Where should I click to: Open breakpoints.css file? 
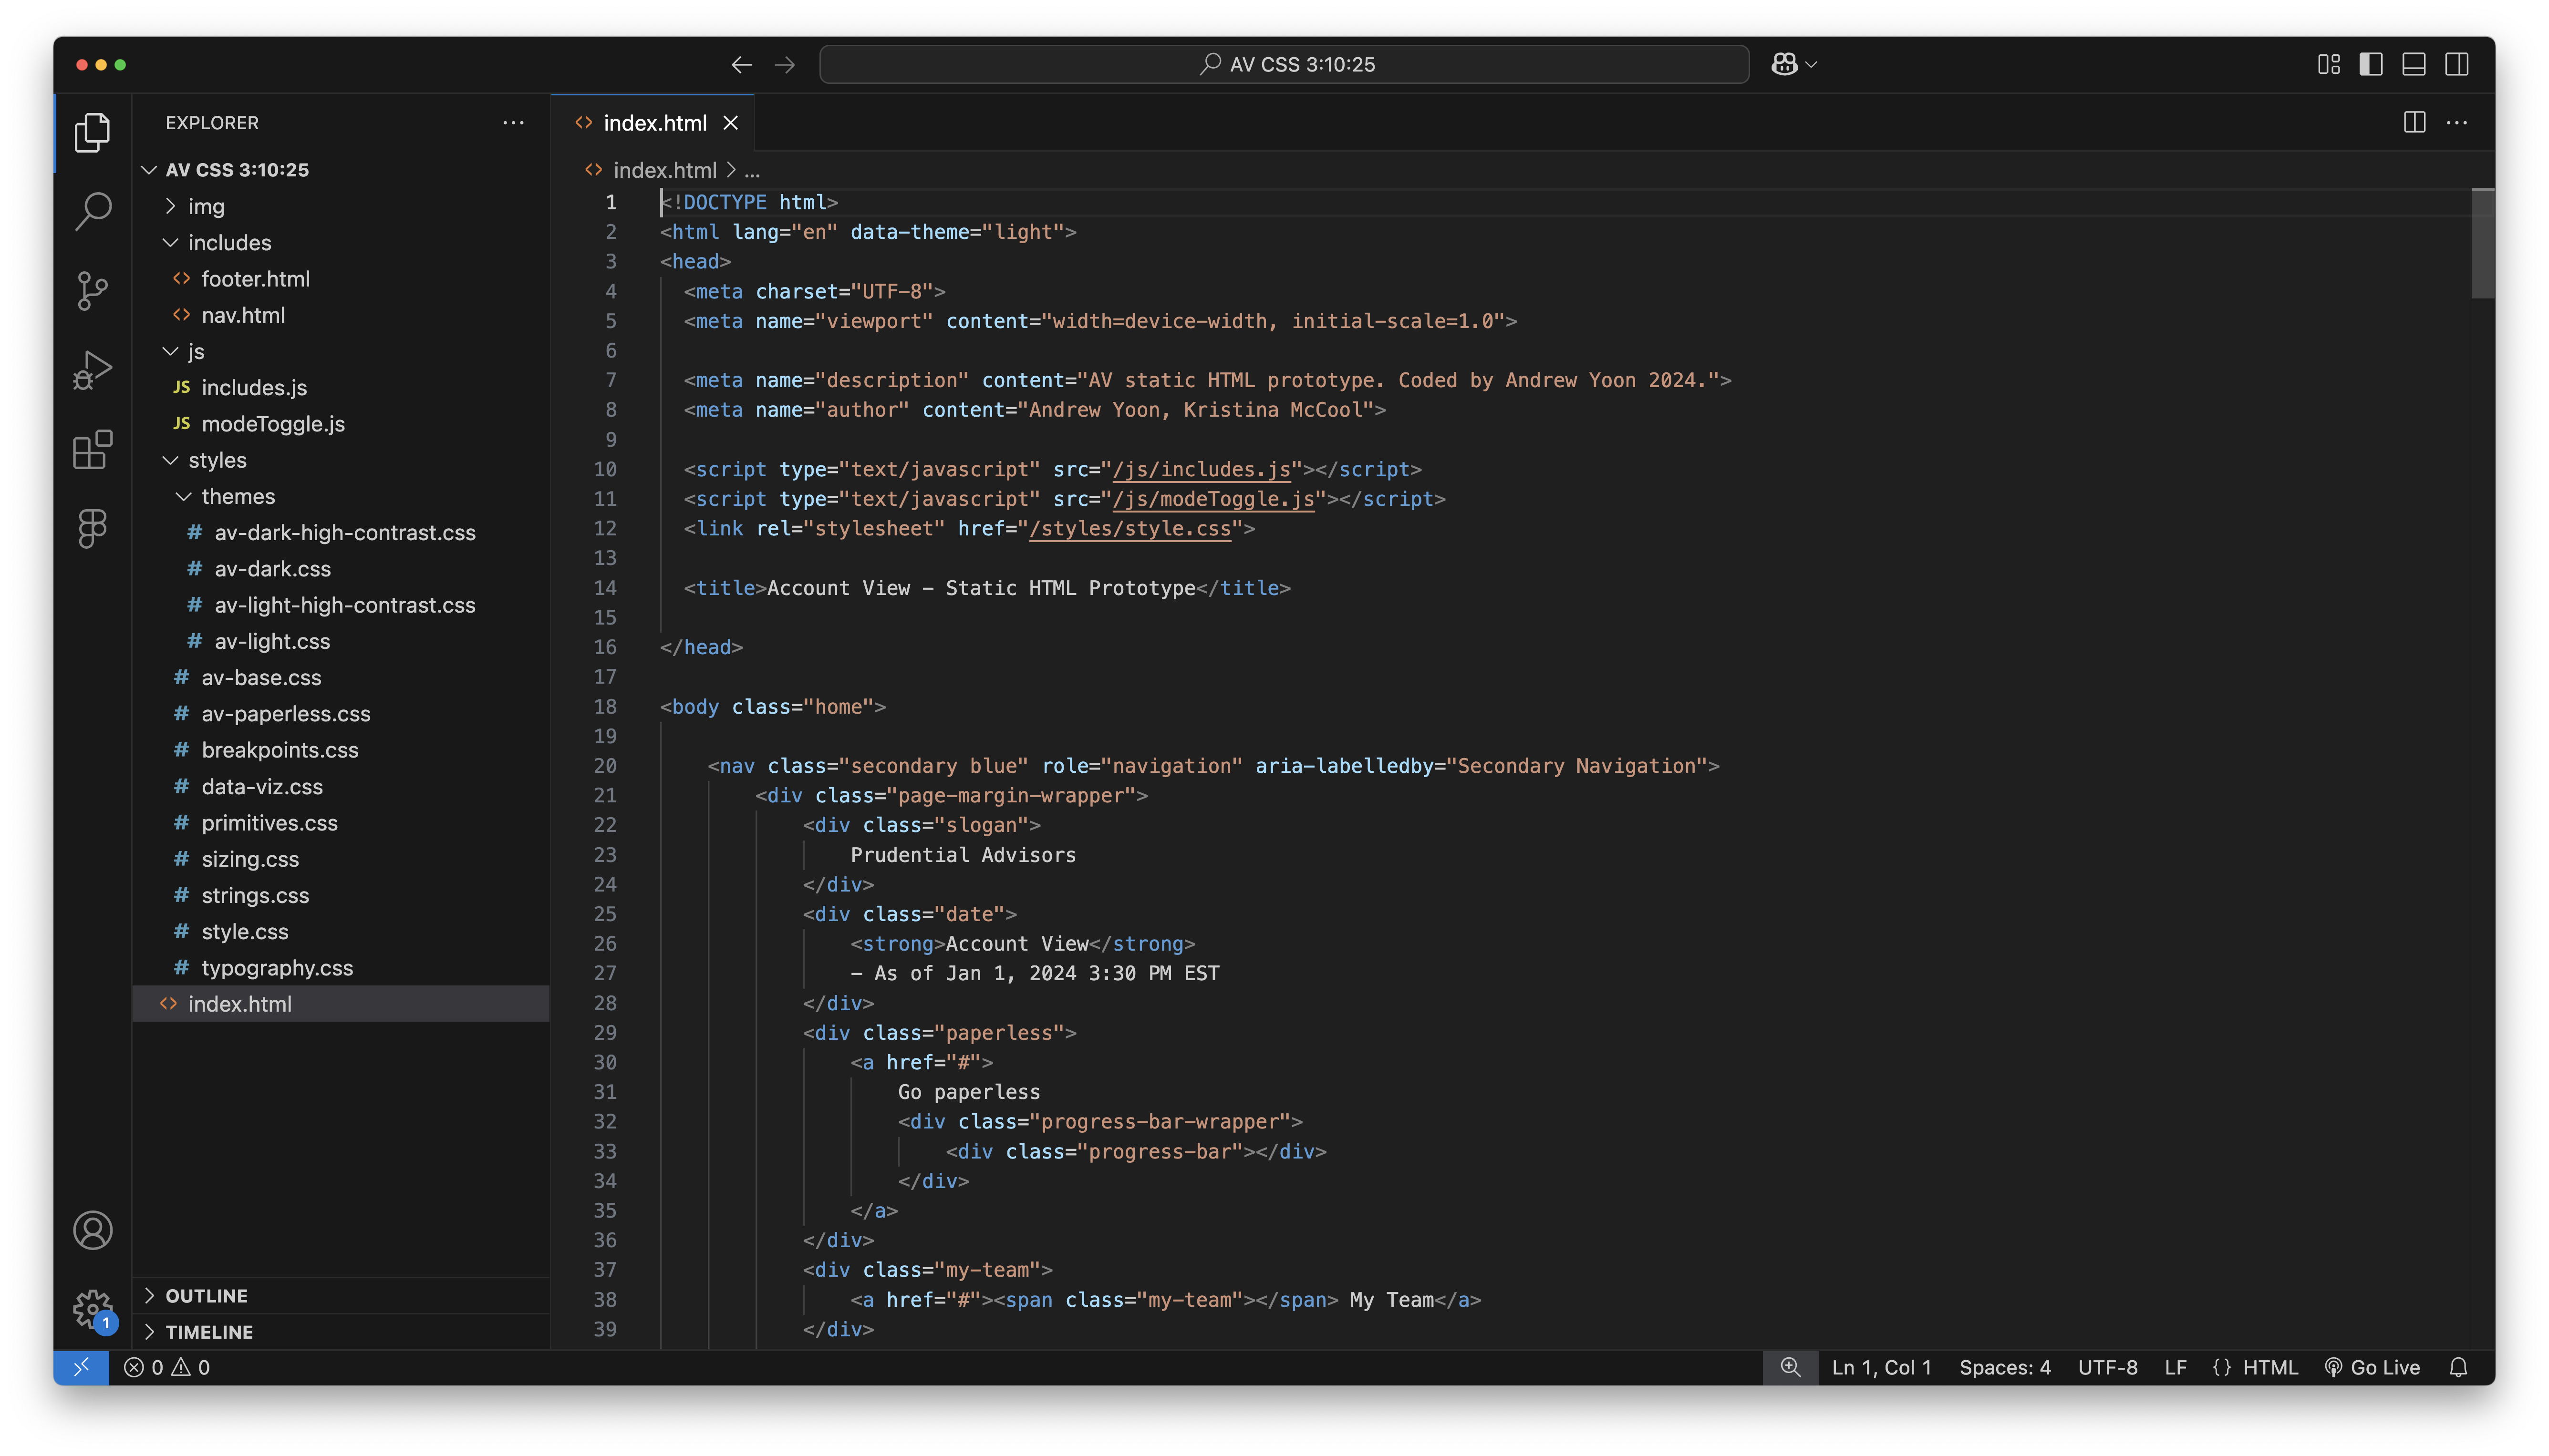pos(341,750)
